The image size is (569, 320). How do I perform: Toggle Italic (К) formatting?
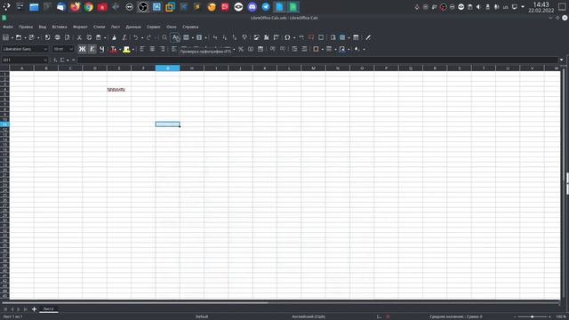point(92,49)
